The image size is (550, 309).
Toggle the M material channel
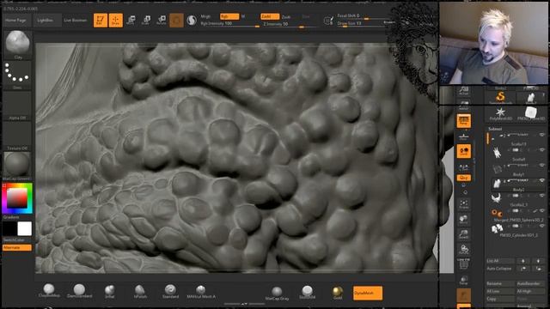243,16
